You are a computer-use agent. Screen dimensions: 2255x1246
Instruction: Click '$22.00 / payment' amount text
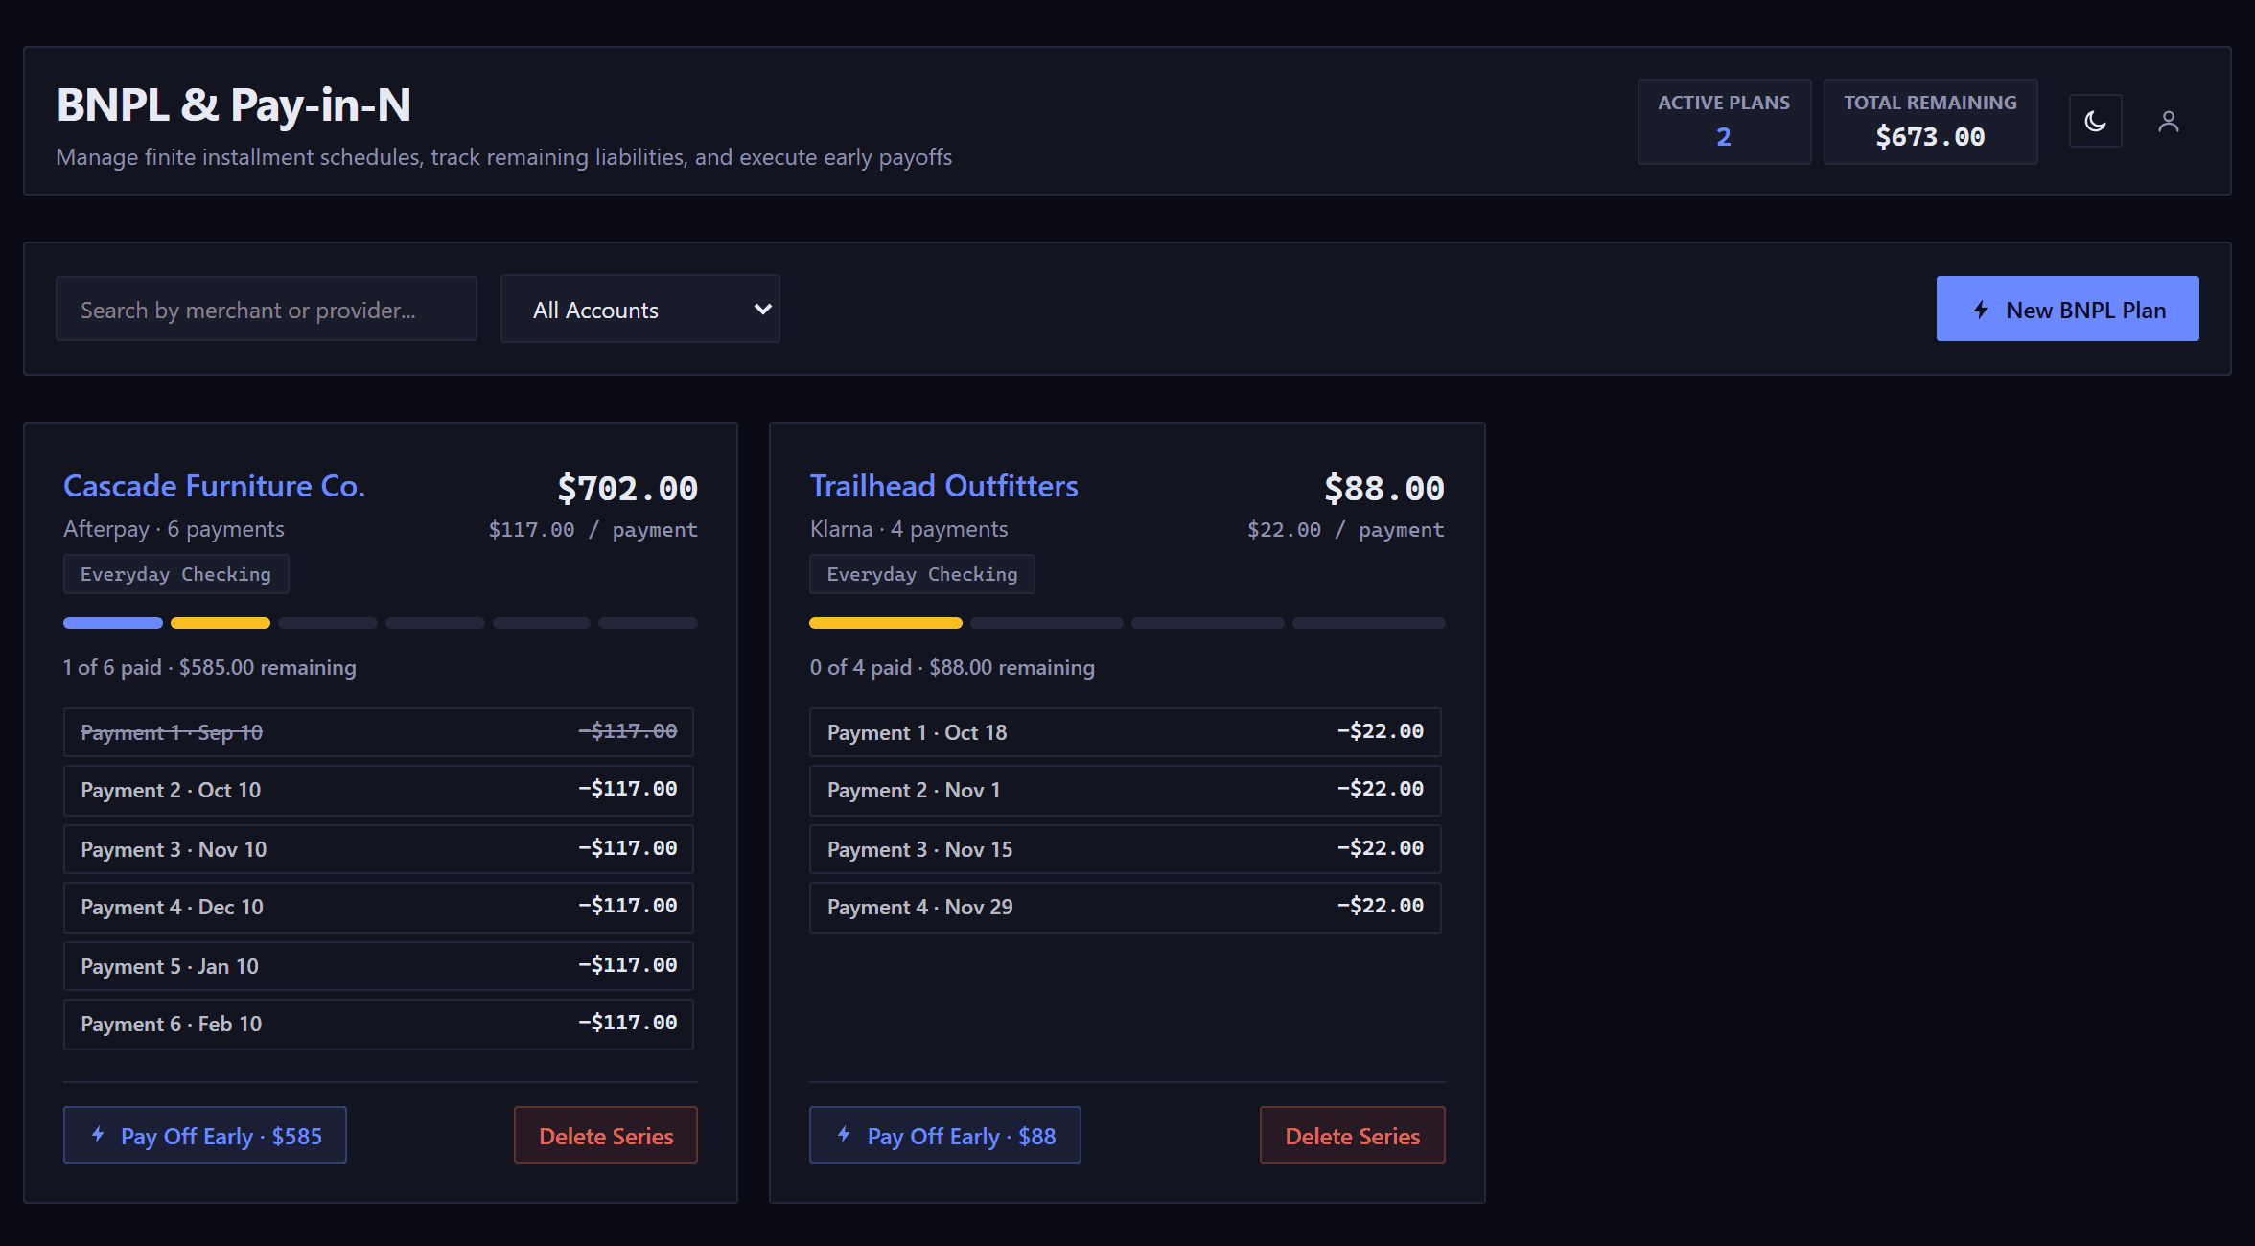click(1346, 530)
